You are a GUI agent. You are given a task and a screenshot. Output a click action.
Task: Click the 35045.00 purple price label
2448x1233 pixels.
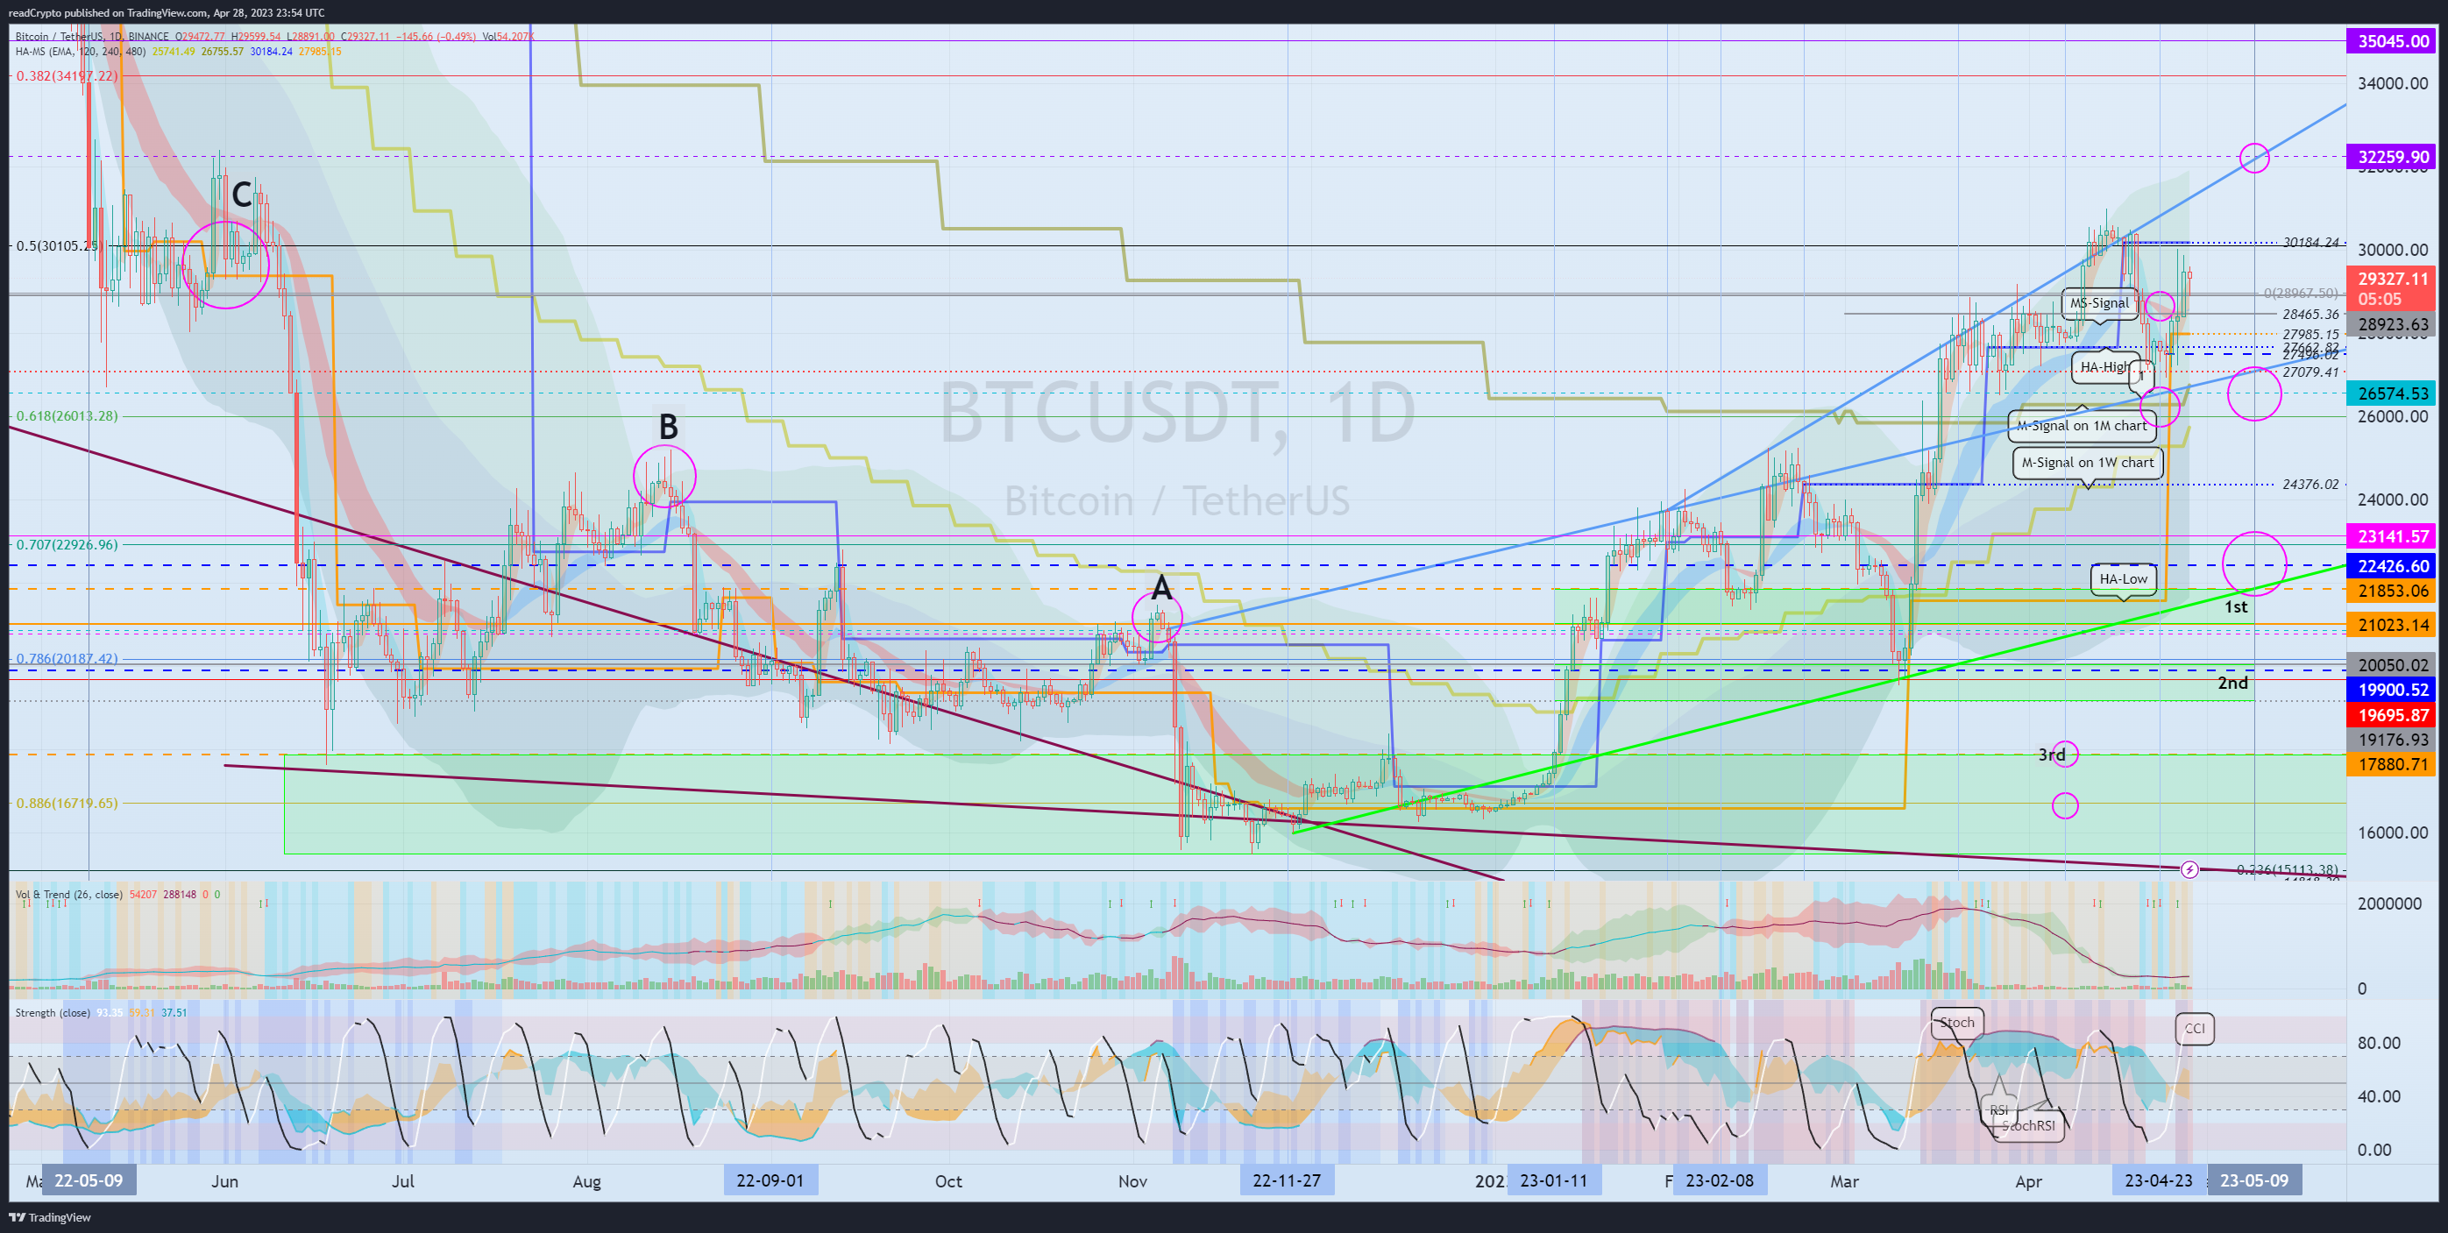click(2391, 41)
